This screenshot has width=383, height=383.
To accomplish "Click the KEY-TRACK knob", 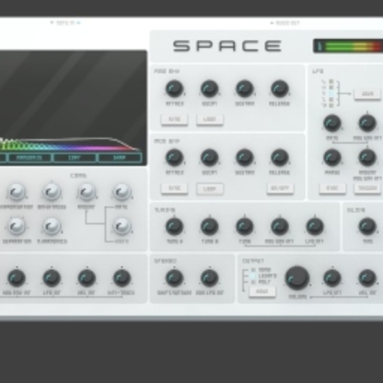I will tap(122, 278).
